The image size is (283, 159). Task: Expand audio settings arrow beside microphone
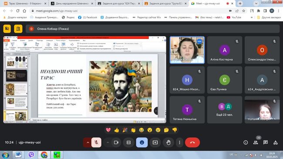88,142
